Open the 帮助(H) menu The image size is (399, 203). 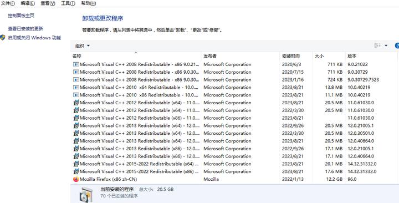coord(88,3)
